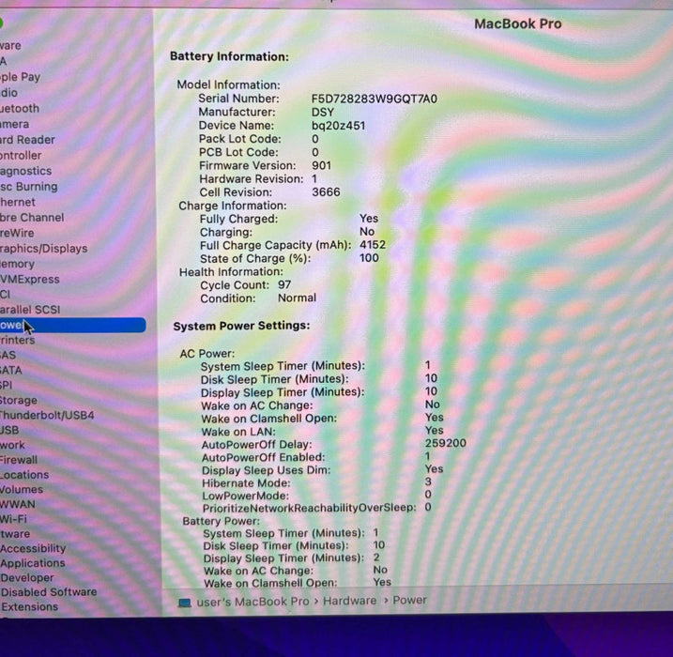
Task: Click the PrioritizeNetworkReachabilityOverSleep label
Action: pyautogui.click(x=309, y=508)
